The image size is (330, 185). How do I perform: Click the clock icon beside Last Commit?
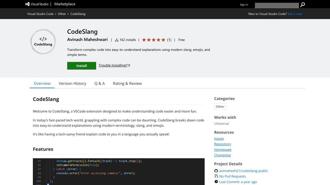pyautogui.click(x=216, y=182)
